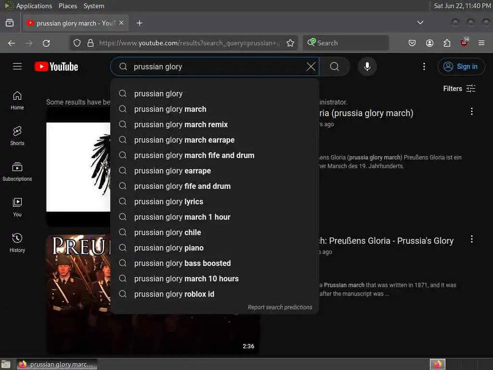
Task: Choose 'prussian glory march earrape' suggestion
Action: click(x=215, y=140)
